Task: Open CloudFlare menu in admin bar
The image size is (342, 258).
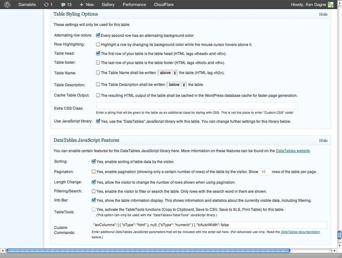Action: [x=165, y=5]
